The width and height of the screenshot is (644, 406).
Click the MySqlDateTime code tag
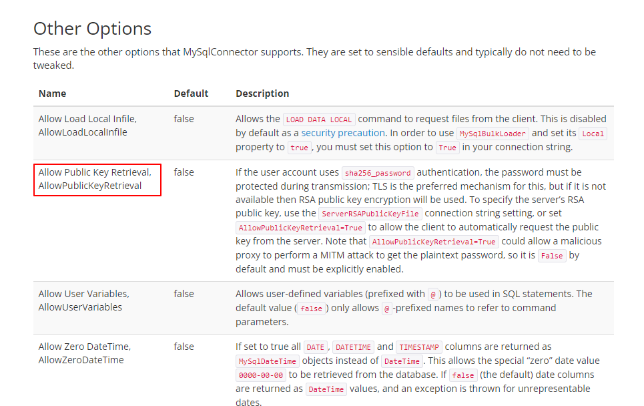[268, 361]
